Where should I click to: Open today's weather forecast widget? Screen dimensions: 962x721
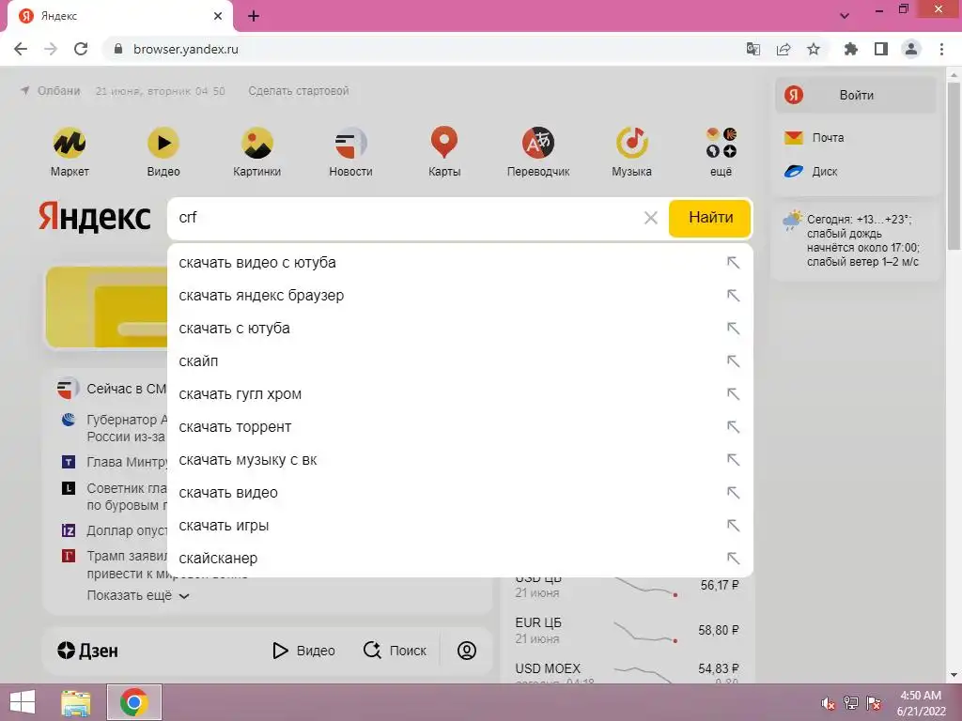(855, 240)
